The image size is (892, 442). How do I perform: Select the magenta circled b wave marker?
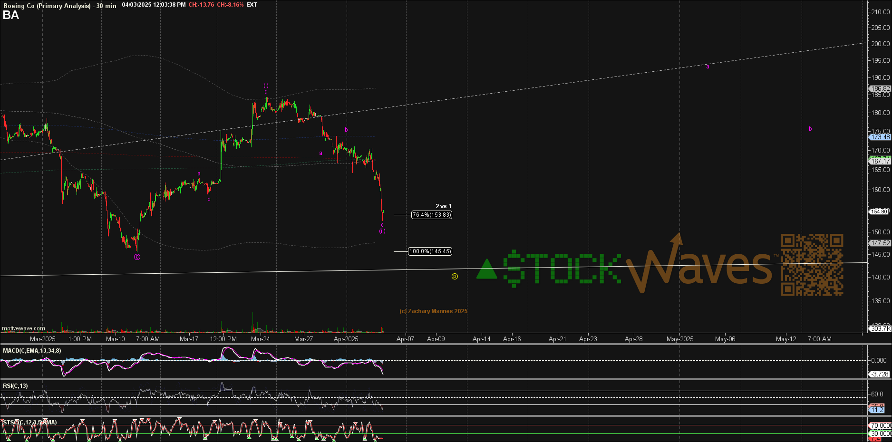tap(137, 257)
